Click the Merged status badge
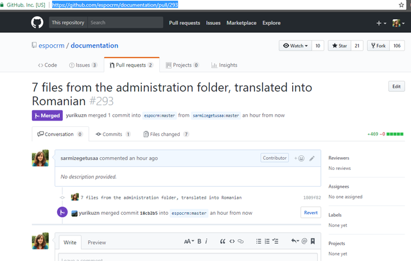The image size is (411, 261). pos(47,115)
